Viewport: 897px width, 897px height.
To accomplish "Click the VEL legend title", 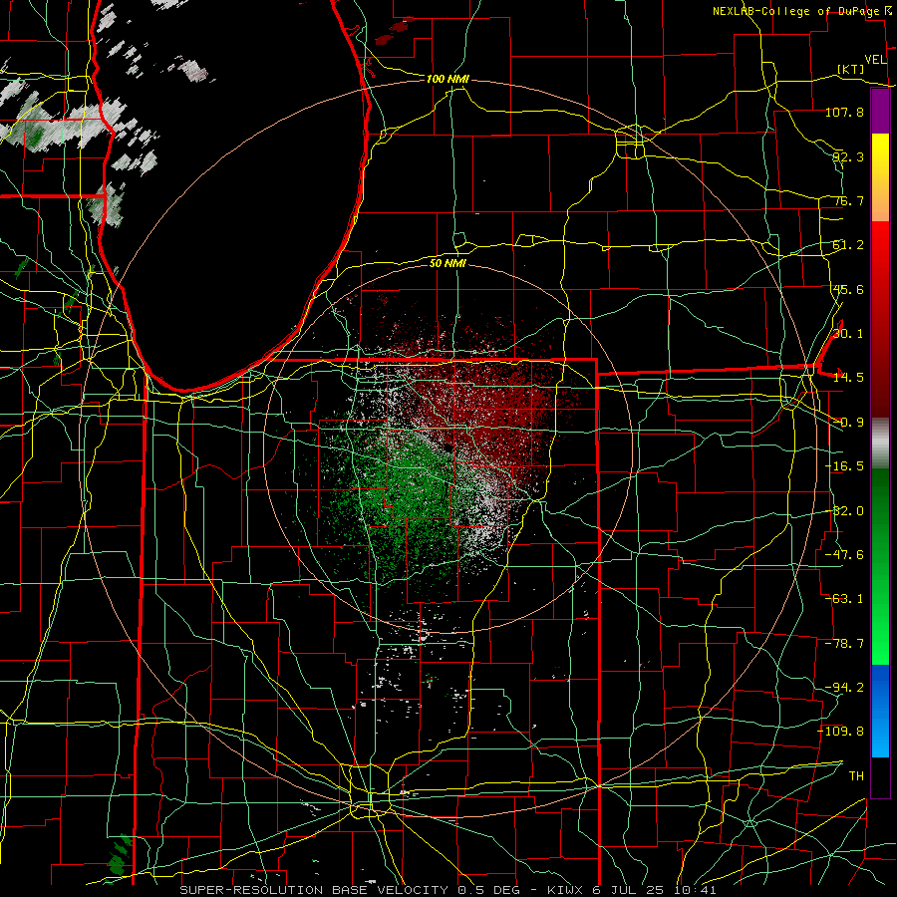I will coord(875,59).
